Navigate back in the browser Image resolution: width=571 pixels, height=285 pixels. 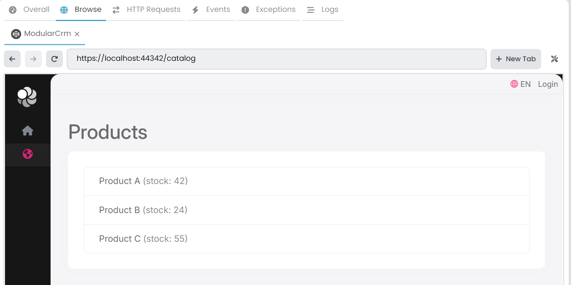[12, 59]
